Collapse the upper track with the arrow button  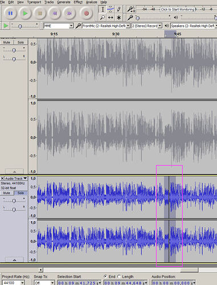click(14, 171)
